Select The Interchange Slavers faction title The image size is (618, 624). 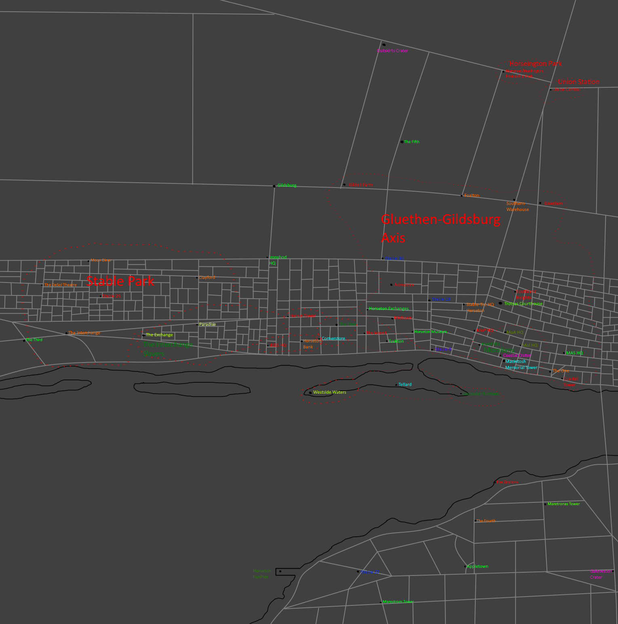(x=167, y=349)
